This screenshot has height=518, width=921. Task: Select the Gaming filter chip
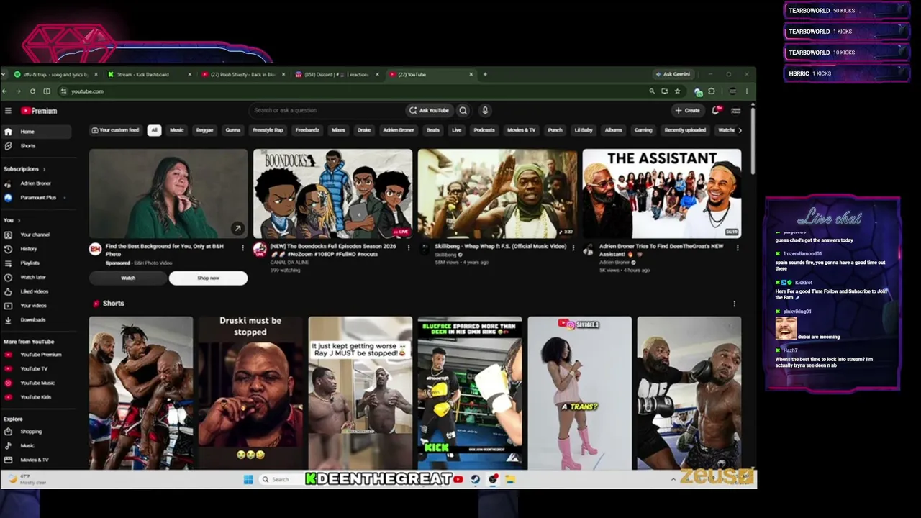coord(643,130)
